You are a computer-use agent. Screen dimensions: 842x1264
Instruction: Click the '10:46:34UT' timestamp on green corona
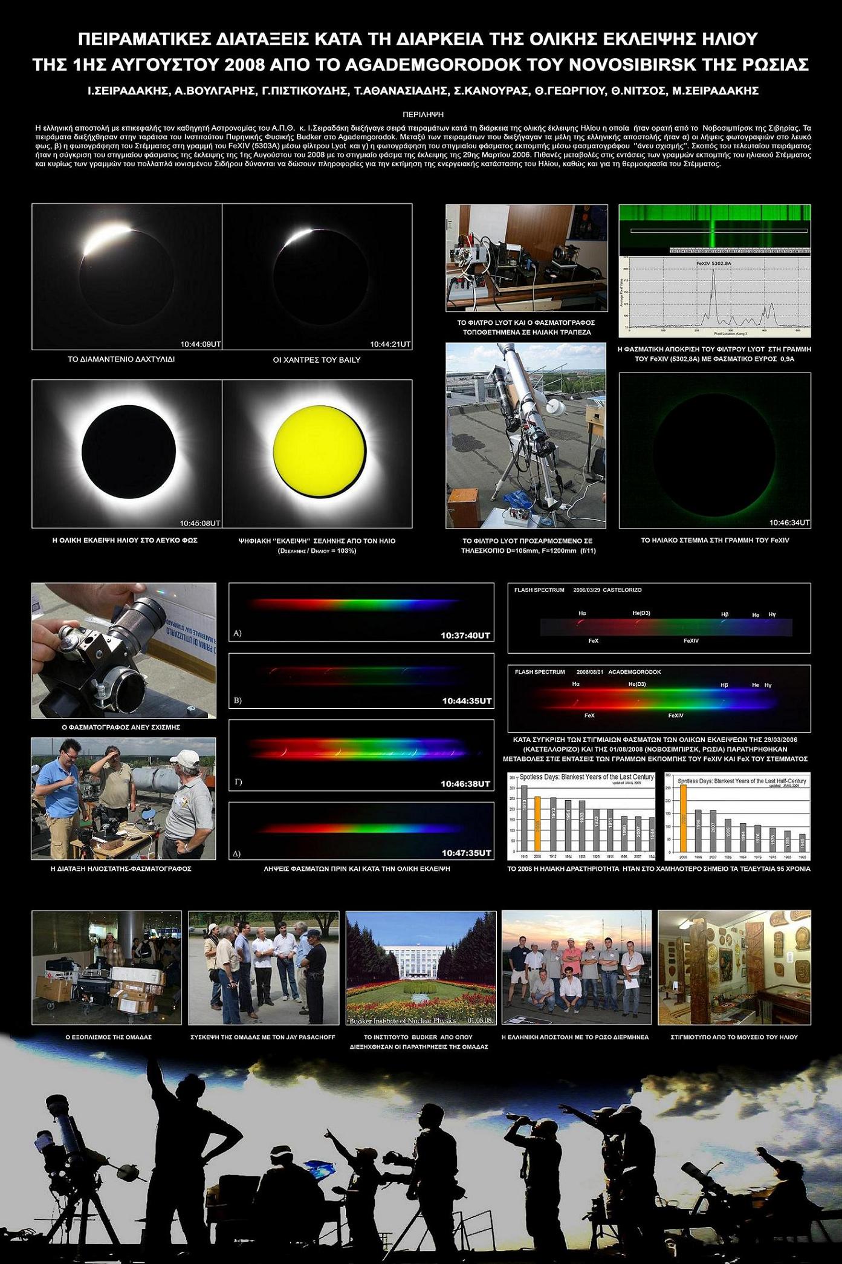point(789,523)
